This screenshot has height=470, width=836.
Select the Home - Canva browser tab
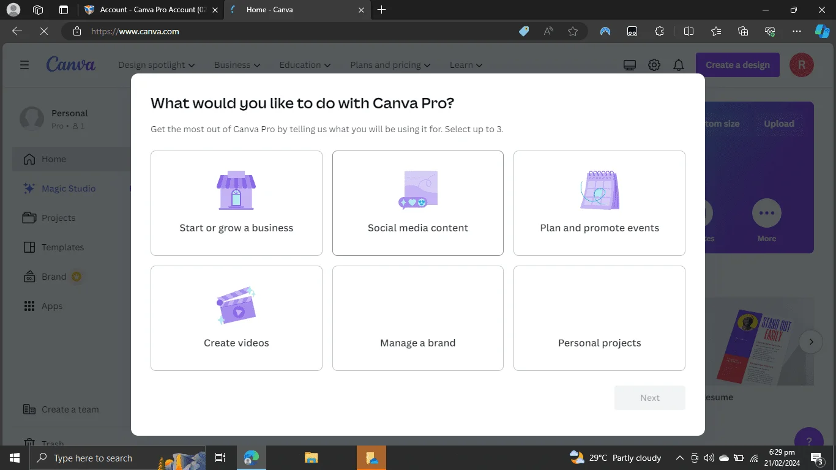tap(297, 10)
